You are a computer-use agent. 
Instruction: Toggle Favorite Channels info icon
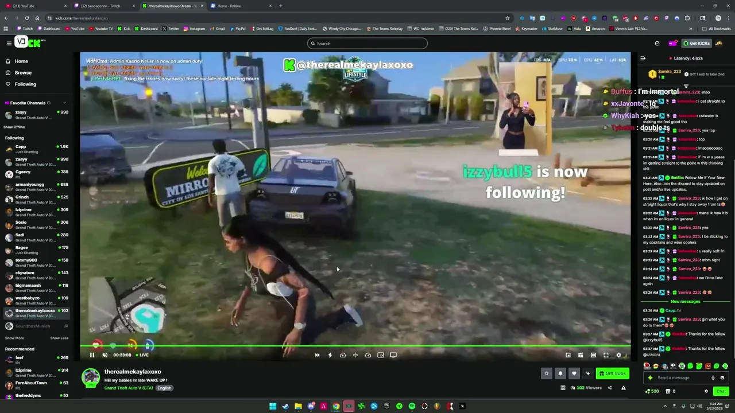point(48,103)
